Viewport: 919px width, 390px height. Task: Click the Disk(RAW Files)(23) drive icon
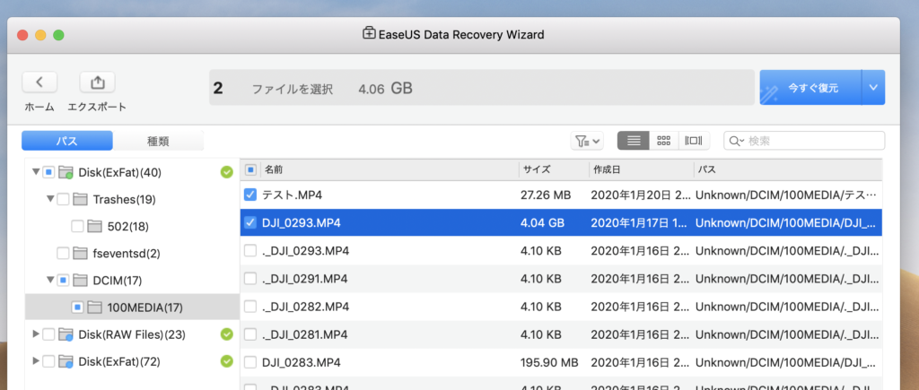pos(66,334)
